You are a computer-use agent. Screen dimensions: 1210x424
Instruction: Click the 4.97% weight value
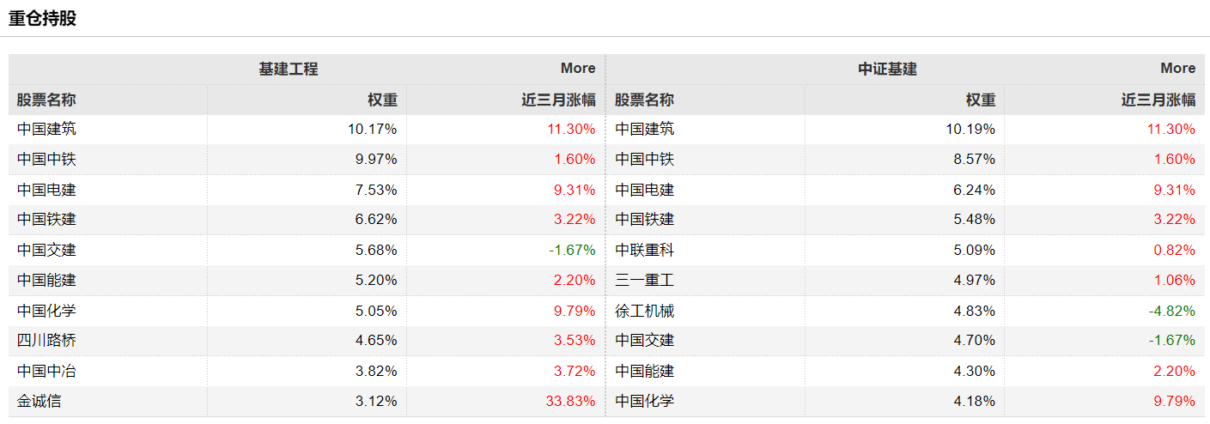(975, 280)
